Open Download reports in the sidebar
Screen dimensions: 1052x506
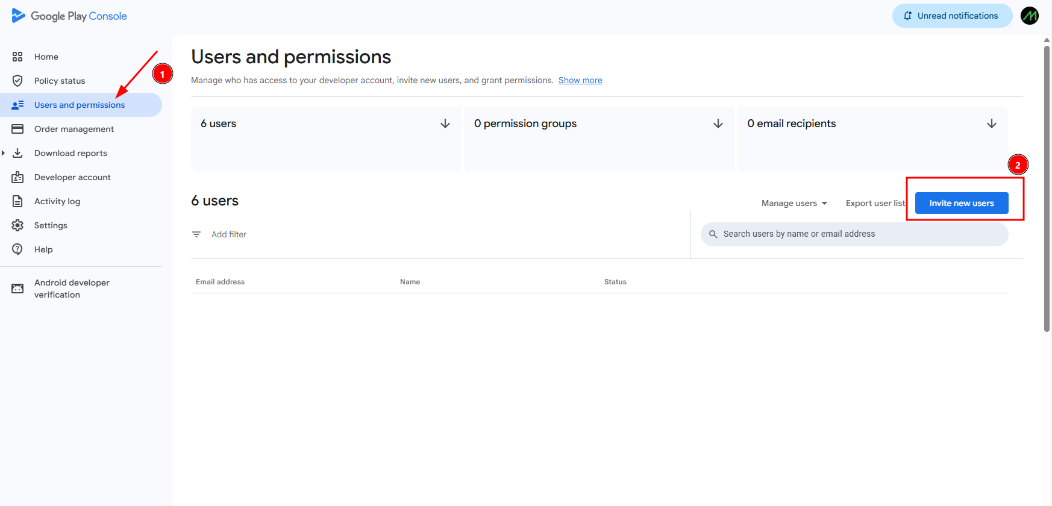click(81, 153)
